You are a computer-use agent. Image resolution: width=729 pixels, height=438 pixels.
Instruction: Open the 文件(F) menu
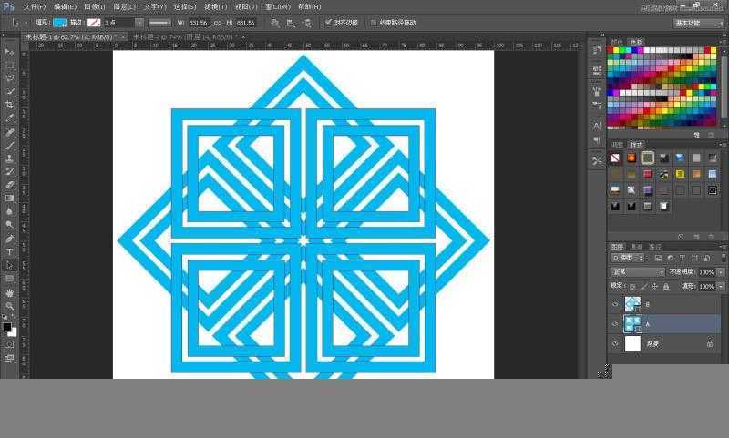34,7
